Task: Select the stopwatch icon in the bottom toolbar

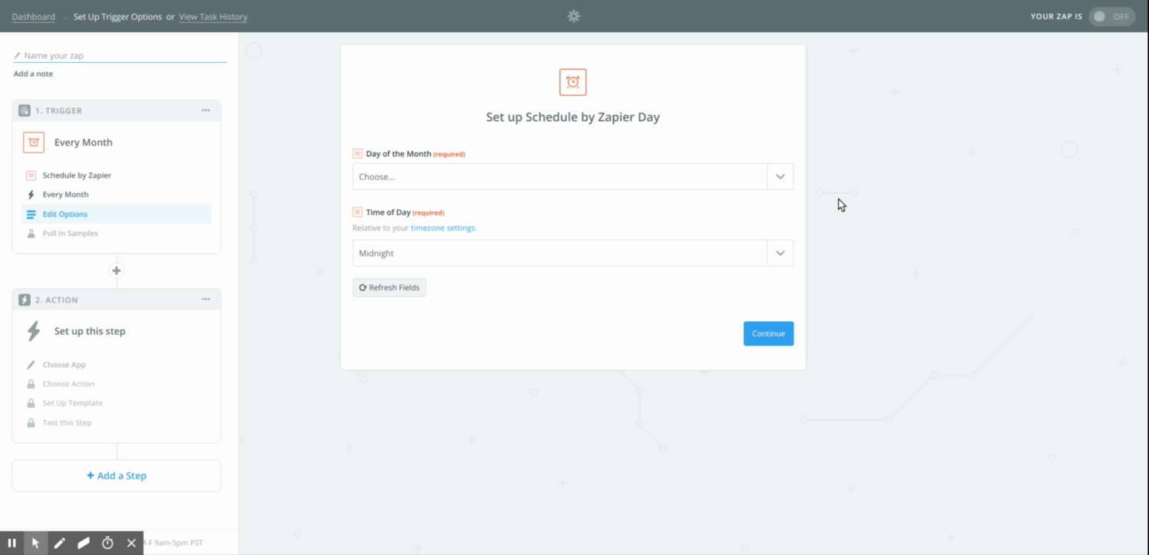Action: point(107,542)
